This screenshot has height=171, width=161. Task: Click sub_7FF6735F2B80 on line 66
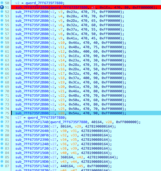click(x=32, y=73)
